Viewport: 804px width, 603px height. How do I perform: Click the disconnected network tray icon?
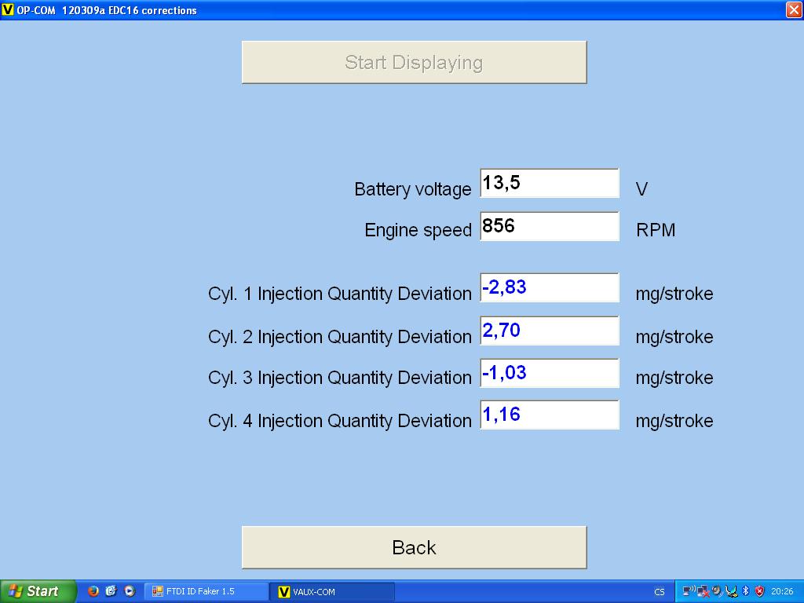[703, 591]
